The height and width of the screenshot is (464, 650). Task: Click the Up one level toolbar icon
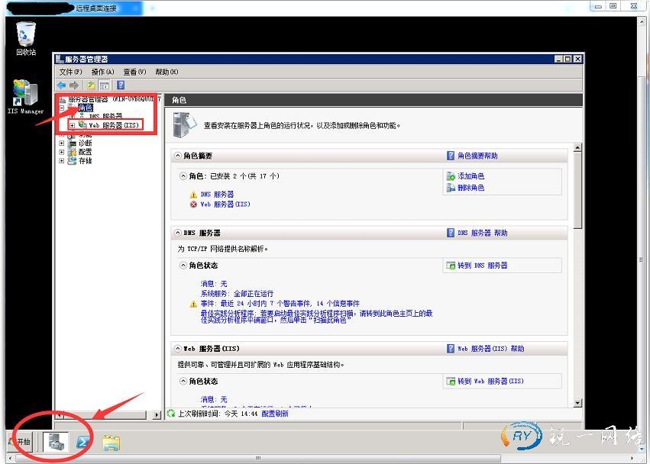point(92,85)
